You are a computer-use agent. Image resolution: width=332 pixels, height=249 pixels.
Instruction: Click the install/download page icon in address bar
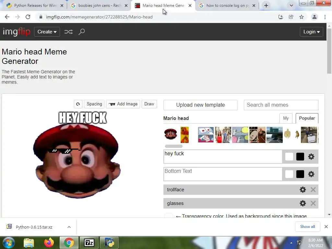[x=281, y=17]
